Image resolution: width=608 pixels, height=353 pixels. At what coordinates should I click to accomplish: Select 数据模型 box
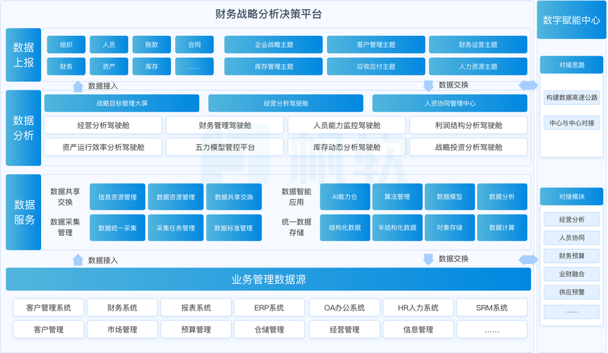tap(450, 197)
